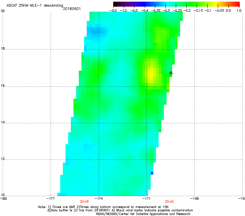Click the isolated dark blue pixel on the swath edge

pyautogui.click(x=152, y=173)
